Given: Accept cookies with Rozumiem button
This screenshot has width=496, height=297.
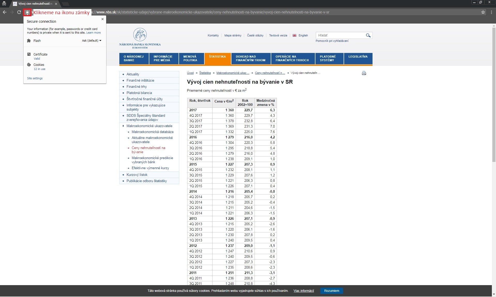Looking at the screenshot, I should [x=331, y=291].
